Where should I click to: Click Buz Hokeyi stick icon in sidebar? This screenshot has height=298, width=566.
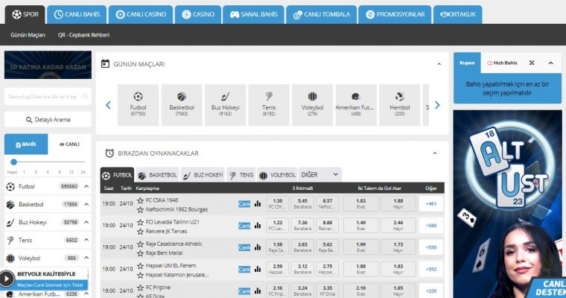[10, 223]
